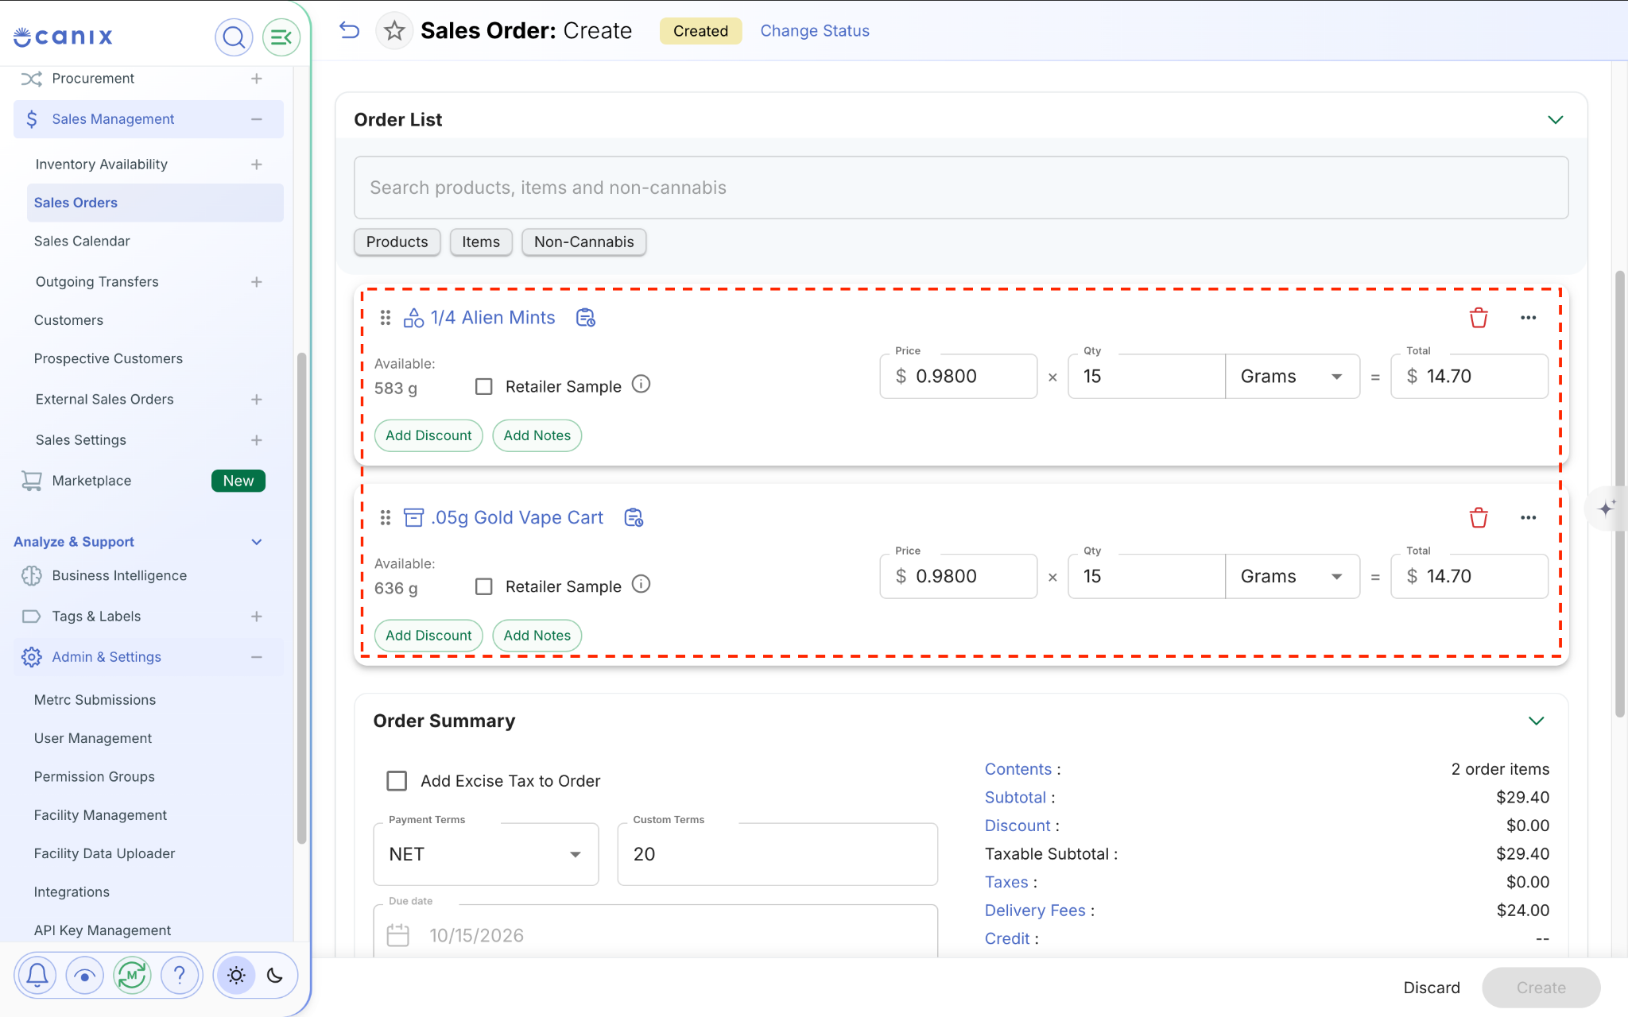This screenshot has height=1017, width=1628.
Task: Open Sales Calendar in the sidebar
Action: tap(82, 241)
